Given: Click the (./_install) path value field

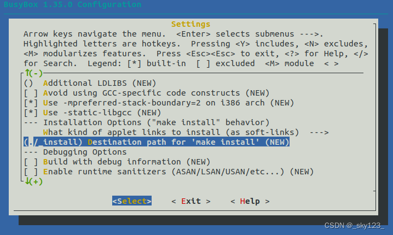Looking at the screenshot, I should 53,142.
